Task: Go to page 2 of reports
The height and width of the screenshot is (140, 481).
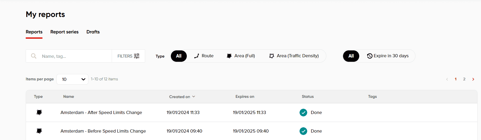Action: 464,79
